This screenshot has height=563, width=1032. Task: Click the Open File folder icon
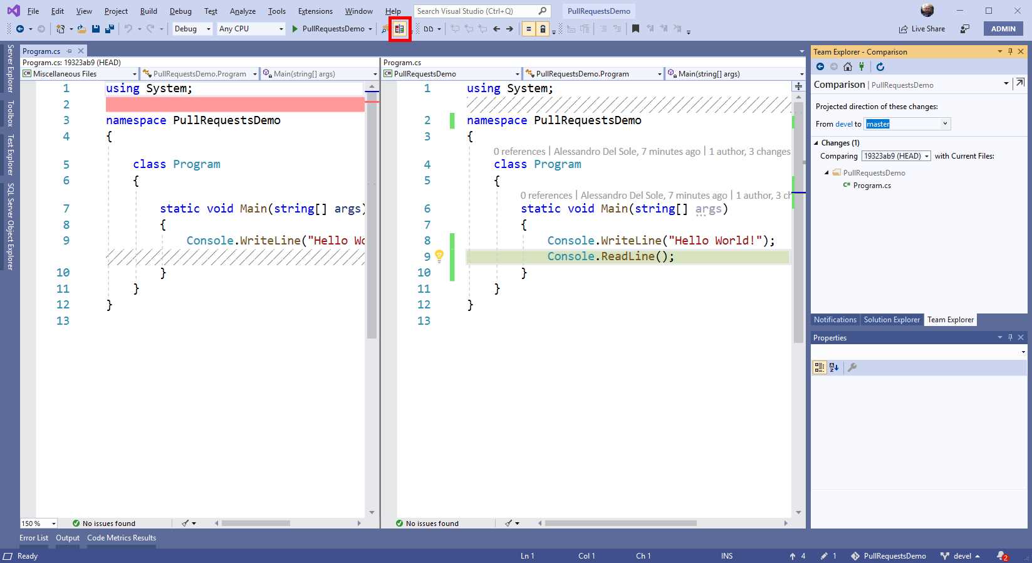(x=81, y=29)
